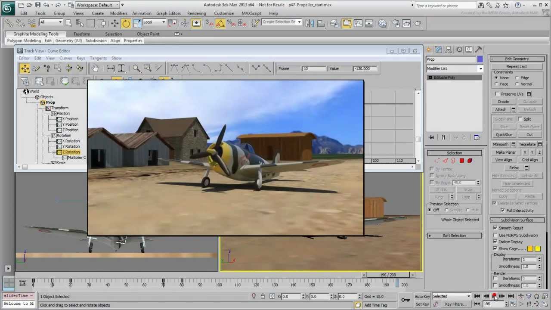
Task: Click the Zoom magnifier in Curve Editor
Action: tap(136, 68)
